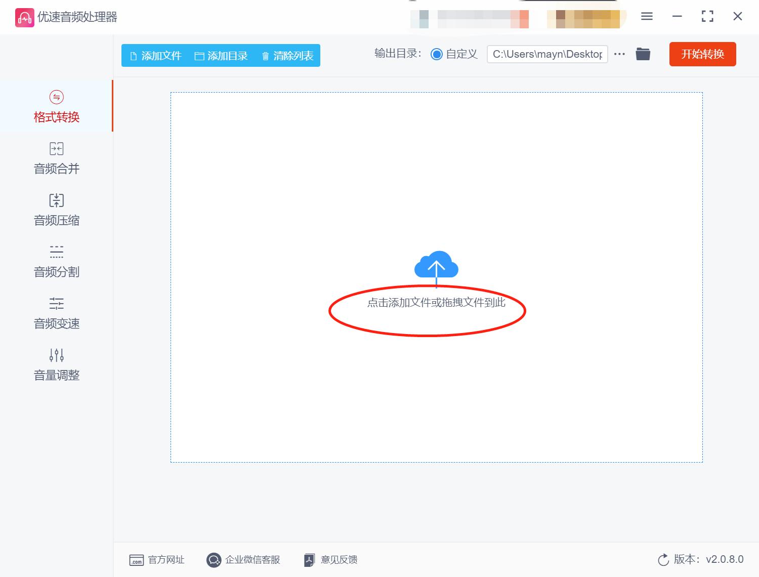The width and height of the screenshot is (759, 577).
Task: Click the output directory path field
Action: [546, 54]
